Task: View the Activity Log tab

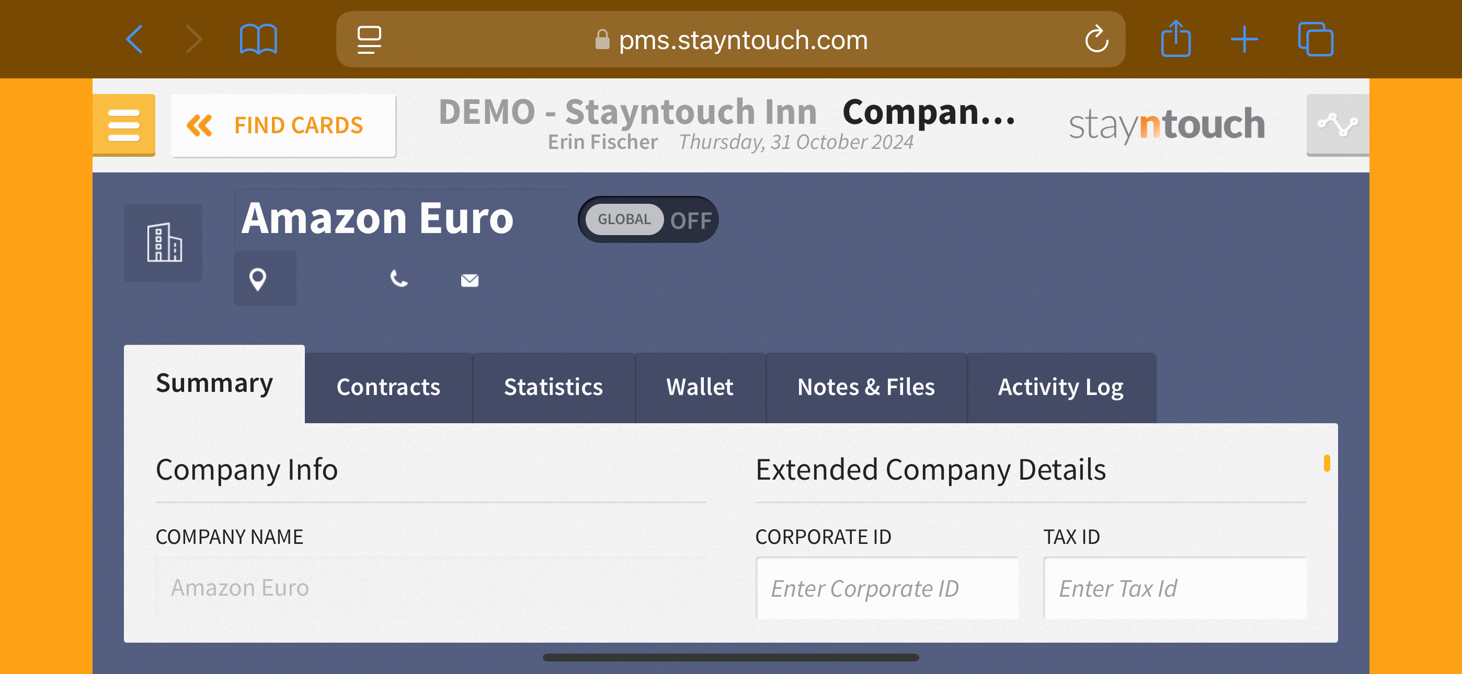Action: pos(1060,388)
